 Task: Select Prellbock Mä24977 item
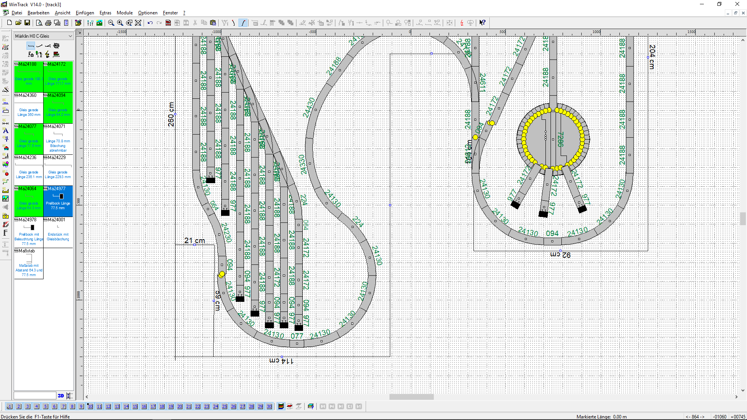pos(58,201)
